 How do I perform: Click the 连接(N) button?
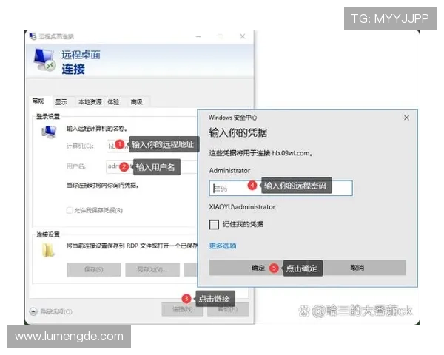183,309
